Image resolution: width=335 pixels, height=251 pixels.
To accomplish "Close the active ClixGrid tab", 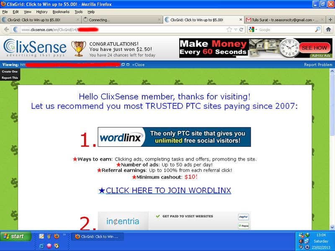I will click(240, 20).
